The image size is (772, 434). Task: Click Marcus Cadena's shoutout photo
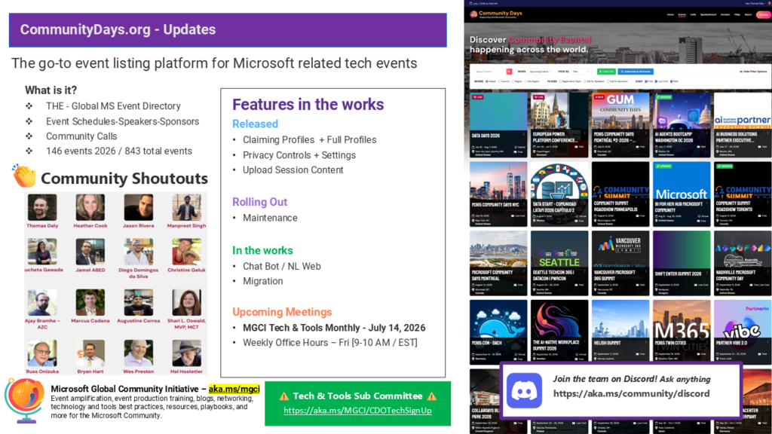(x=90, y=302)
